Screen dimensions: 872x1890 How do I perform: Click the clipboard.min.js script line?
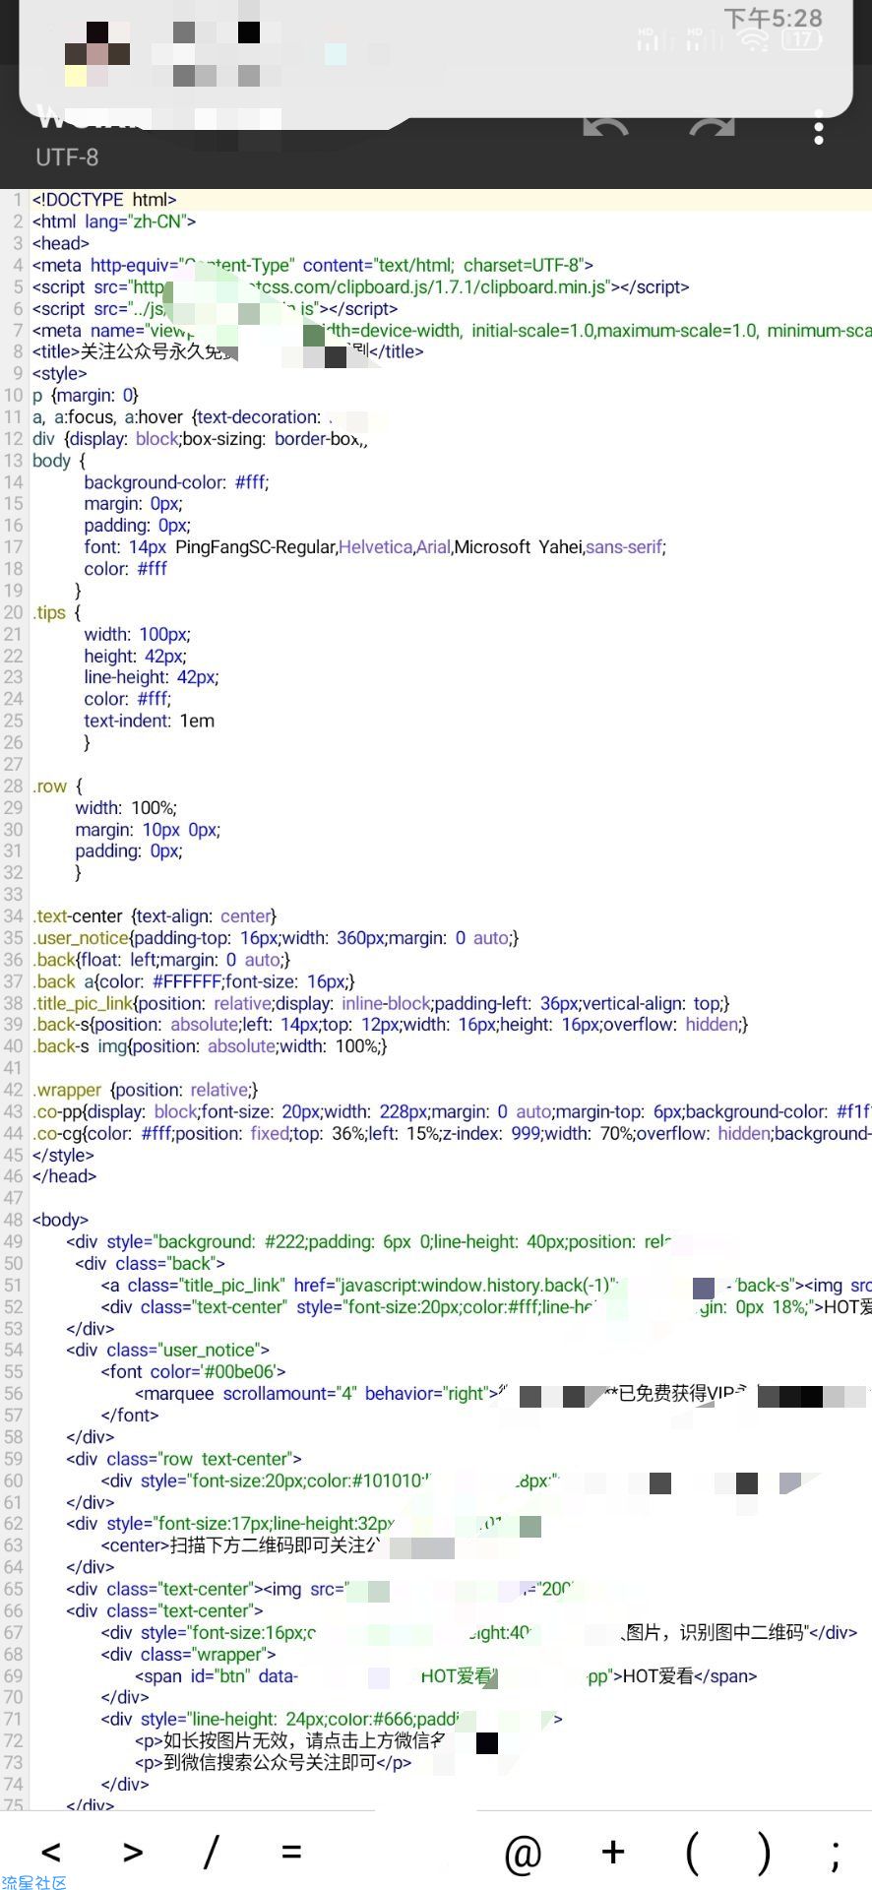point(360,286)
